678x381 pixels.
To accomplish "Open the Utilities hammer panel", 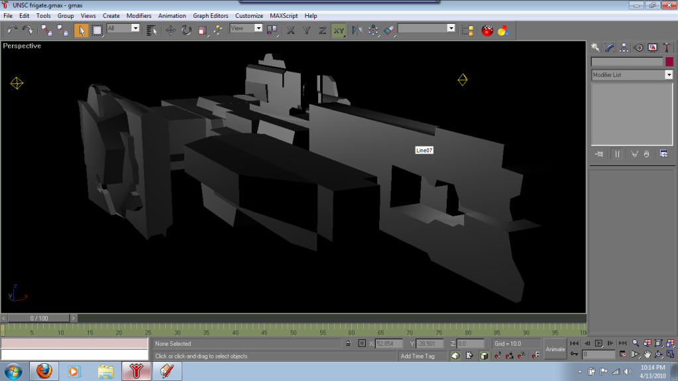I will point(667,48).
